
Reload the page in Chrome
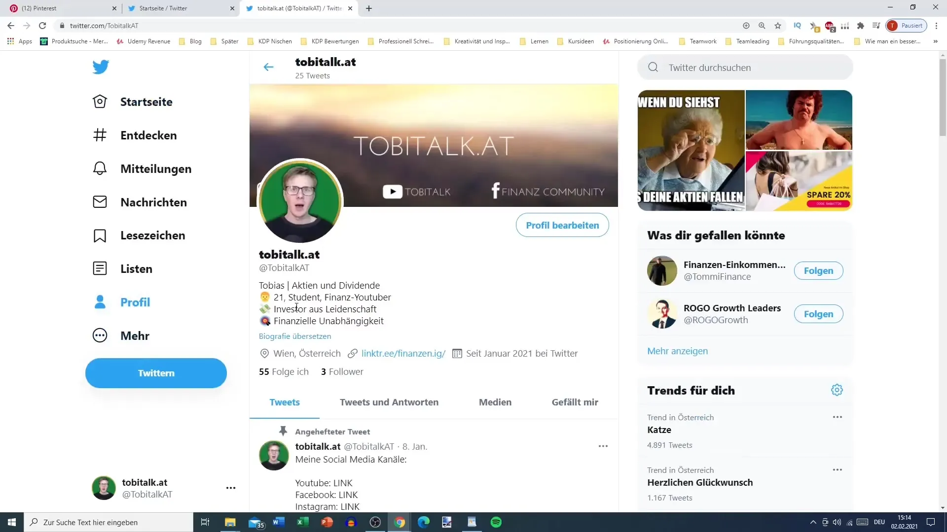[42, 26]
